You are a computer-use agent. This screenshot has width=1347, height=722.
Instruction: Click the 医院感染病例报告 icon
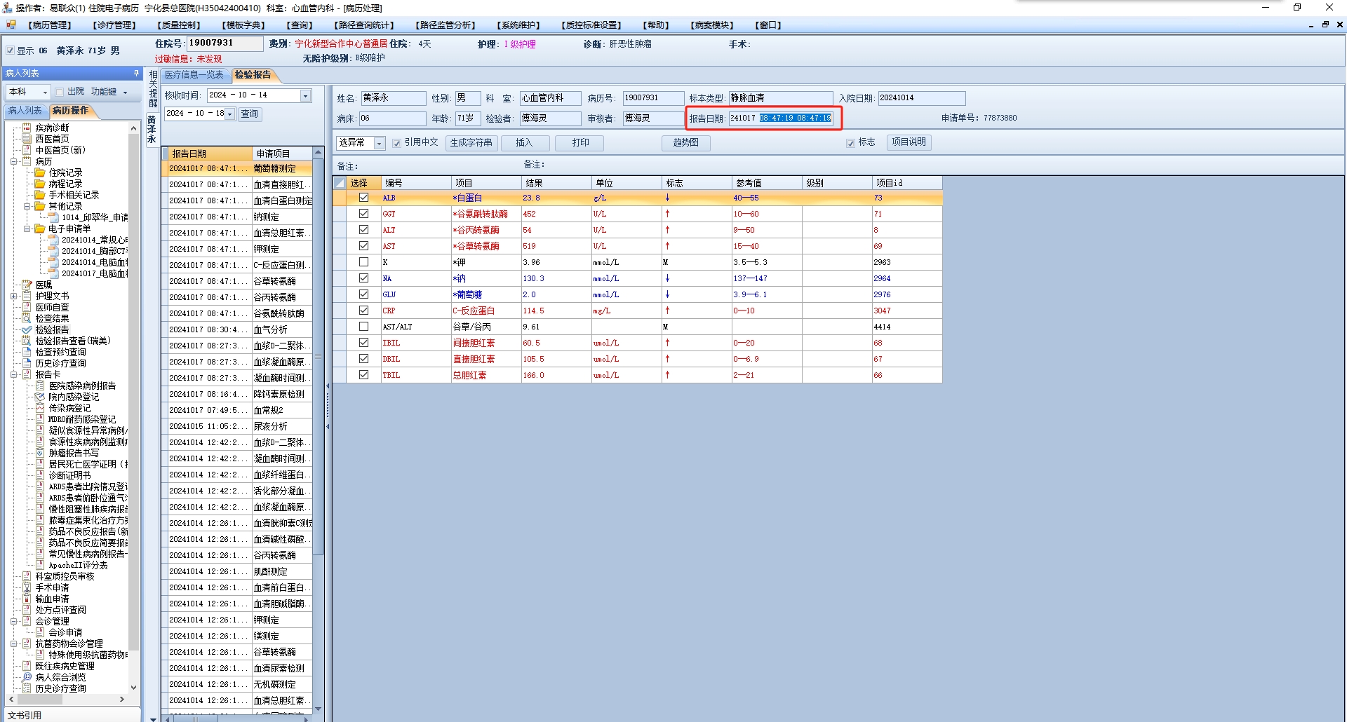[40, 386]
